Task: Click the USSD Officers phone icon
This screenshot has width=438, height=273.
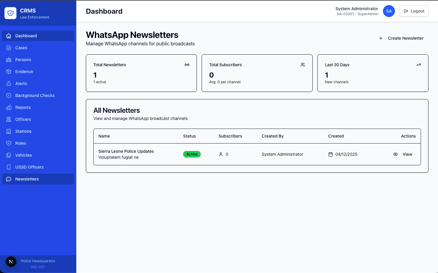Action: coord(9,167)
